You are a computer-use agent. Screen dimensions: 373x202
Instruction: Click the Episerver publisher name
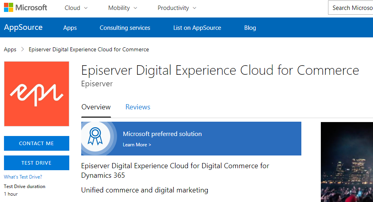pos(97,84)
